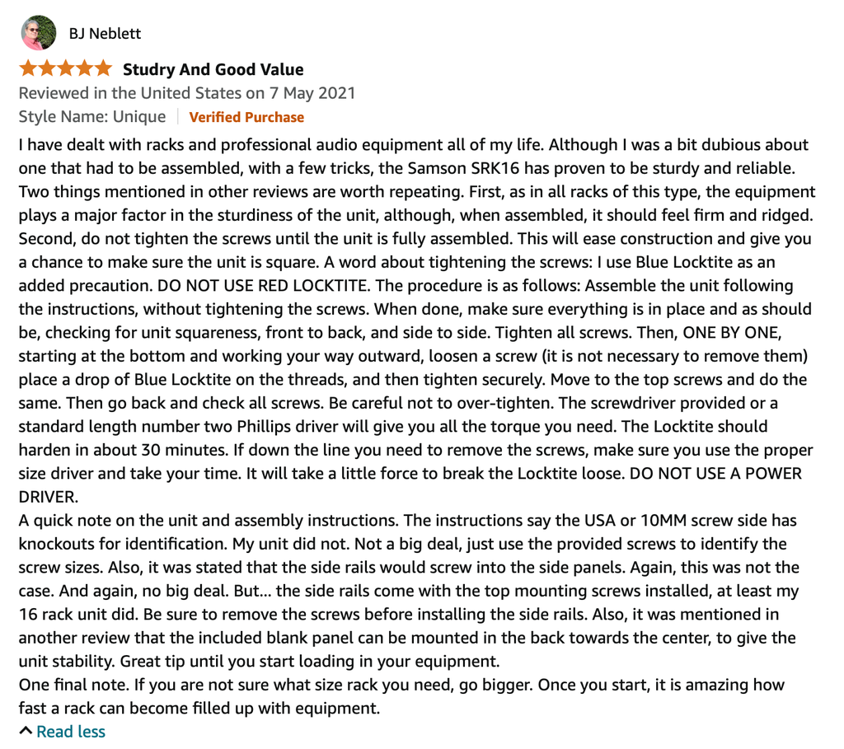The width and height of the screenshot is (844, 749).
Task: Click the fourth orange rating star
Action: click(x=84, y=69)
